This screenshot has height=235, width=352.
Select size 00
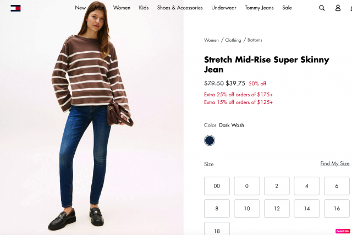(x=217, y=186)
